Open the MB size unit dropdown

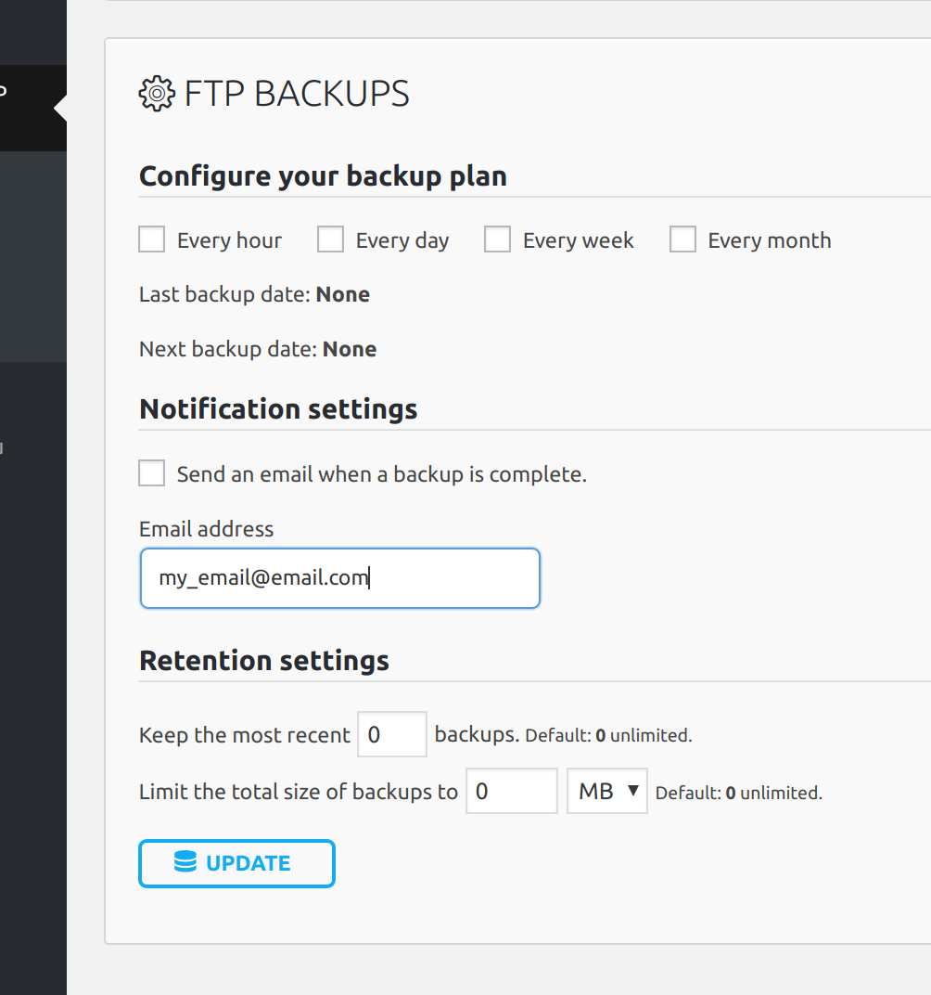coord(606,791)
